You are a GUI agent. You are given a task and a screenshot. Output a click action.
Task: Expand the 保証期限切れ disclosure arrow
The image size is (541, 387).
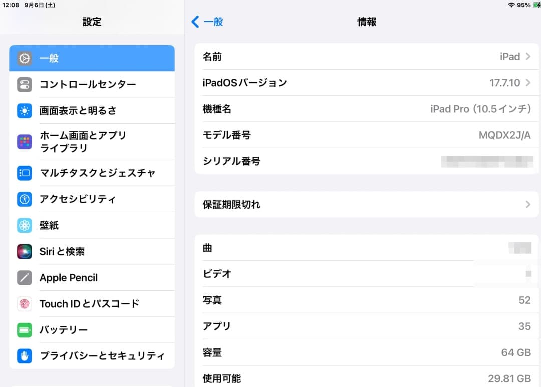(527, 204)
